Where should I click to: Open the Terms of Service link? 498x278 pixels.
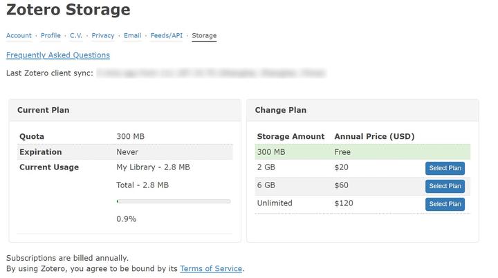pyautogui.click(x=211, y=269)
